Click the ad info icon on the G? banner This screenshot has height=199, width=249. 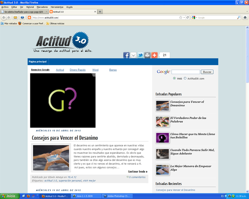pos(94,75)
